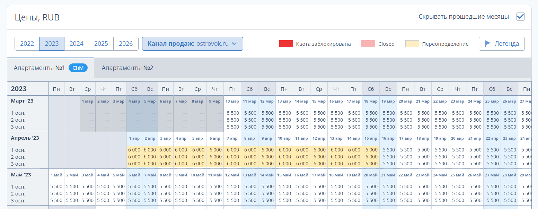Select the 11 мар date cell

[x=250, y=101]
